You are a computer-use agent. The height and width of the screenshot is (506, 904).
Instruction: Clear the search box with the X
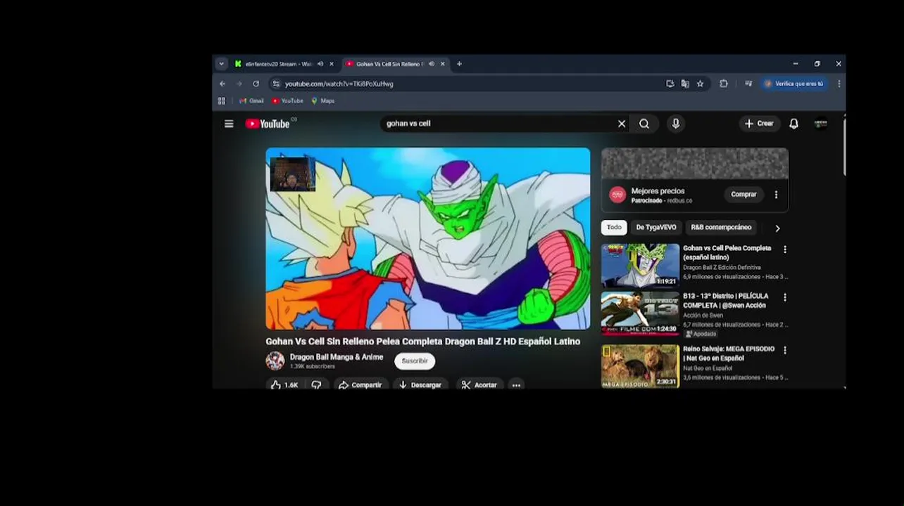pos(622,124)
